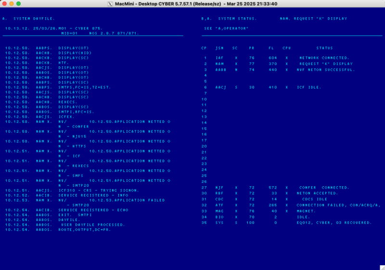Click the 'CPU' column header
This screenshot has width=385, height=270.
286,48
